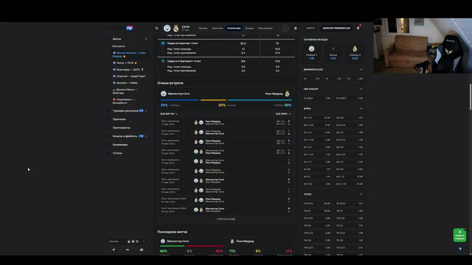Click the Real Madrid crest in header
This screenshot has width=472, height=265.
(176, 28)
